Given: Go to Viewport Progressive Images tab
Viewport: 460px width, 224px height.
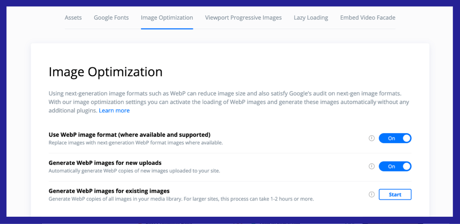Looking at the screenshot, I should pos(243,18).
